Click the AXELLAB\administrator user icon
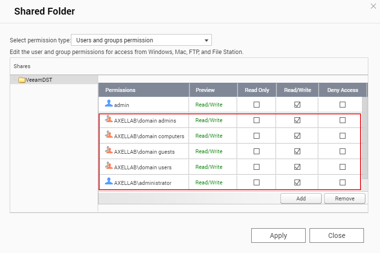Viewport: 380px width, 253px height. coord(109,181)
